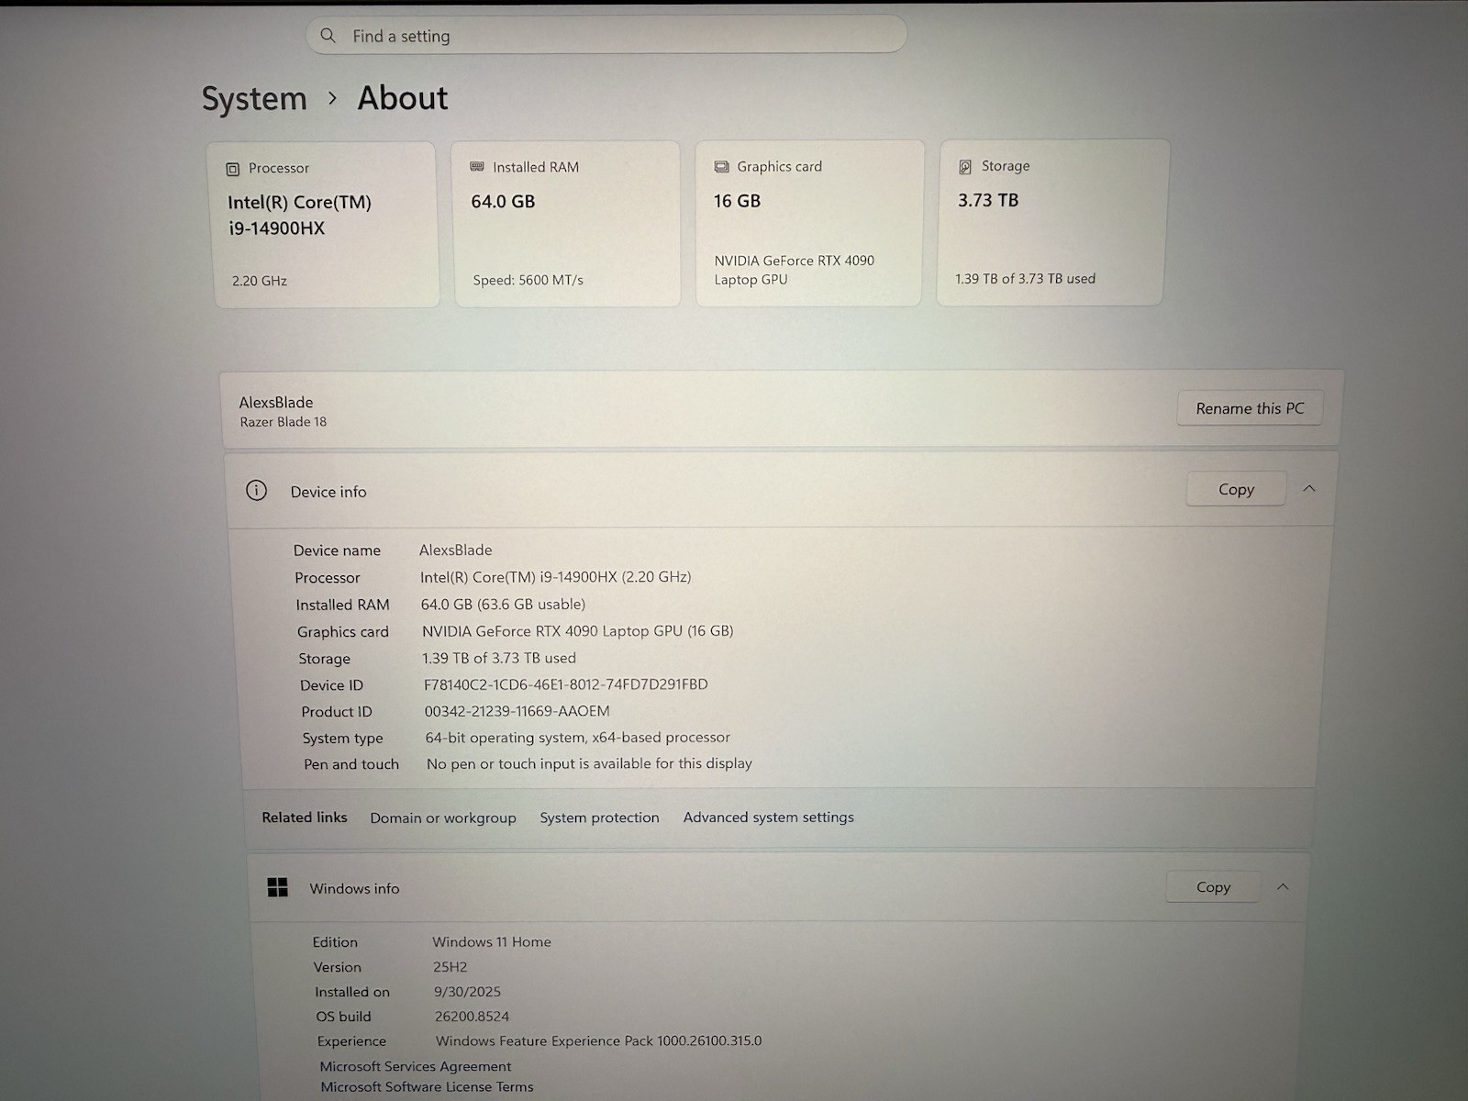Open Advanced system settings link
1468x1101 pixels.
coord(768,817)
